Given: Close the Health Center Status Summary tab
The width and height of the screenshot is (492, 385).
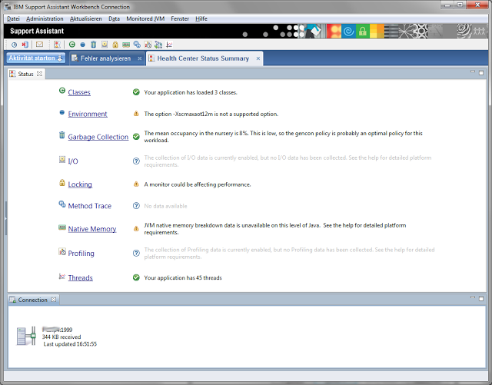Looking at the screenshot, I should coord(258,58).
